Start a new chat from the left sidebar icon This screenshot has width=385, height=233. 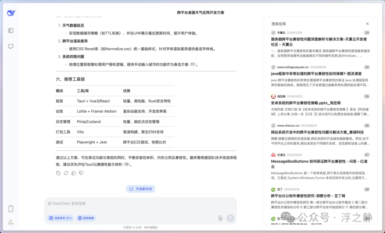(x=11, y=46)
